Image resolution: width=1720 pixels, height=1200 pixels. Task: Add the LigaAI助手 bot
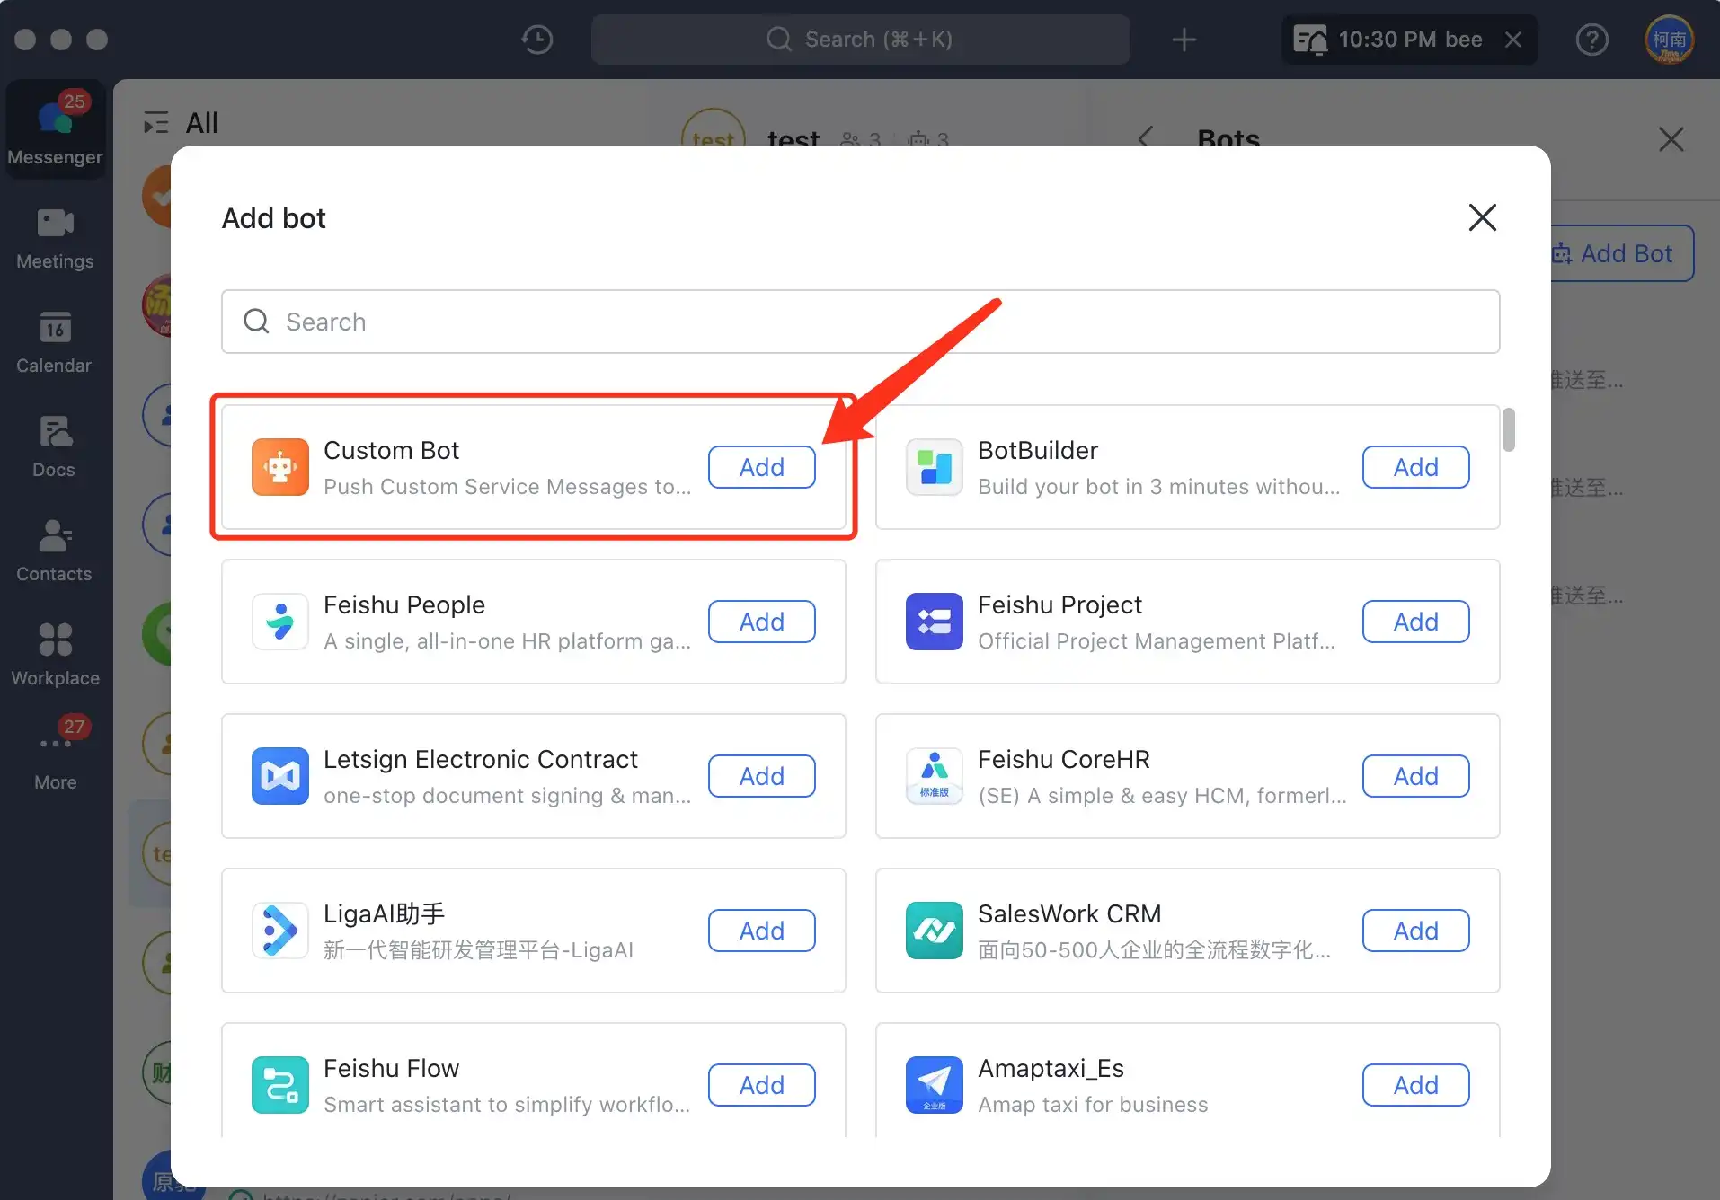(x=762, y=931)
